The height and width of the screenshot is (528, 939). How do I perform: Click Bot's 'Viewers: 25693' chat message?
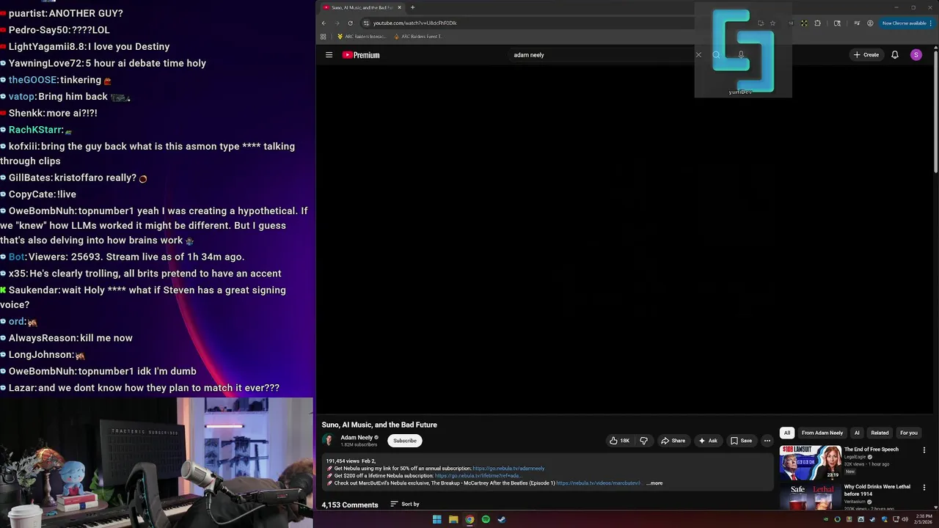[x=123, y=257]
